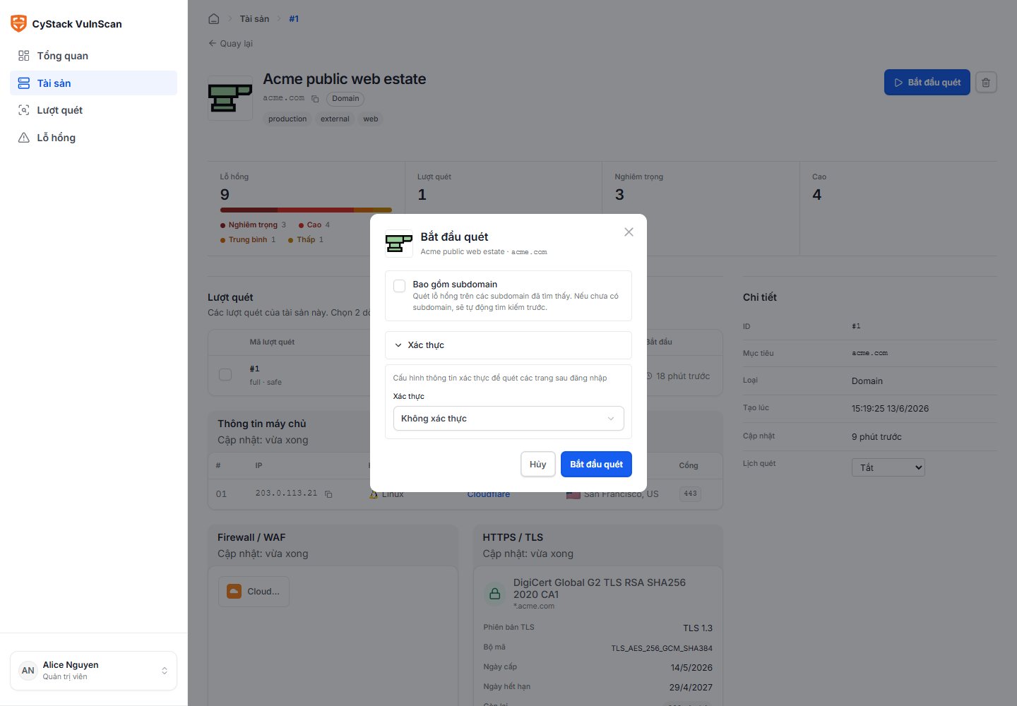The height and width of the screenshot is (706, 1017).
Task: Collapse the Xác thực section
Action: [x=509, y=345]
